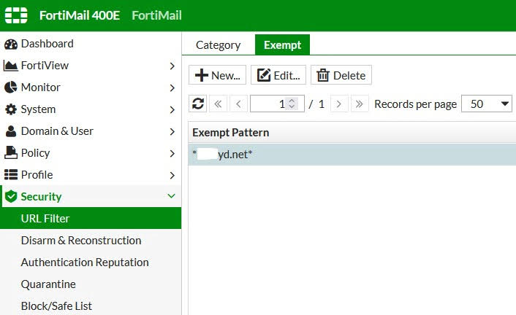Collapse the Security menu chevron
The image size is (516, 315).
click(x=171, y=196)
